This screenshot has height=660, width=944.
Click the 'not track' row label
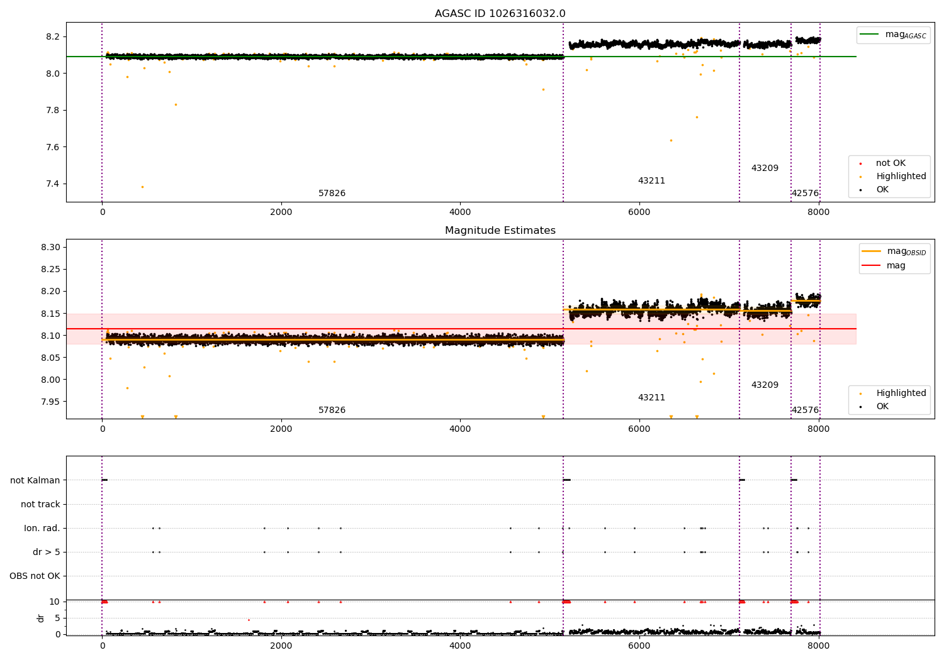(x=40, y=505)
